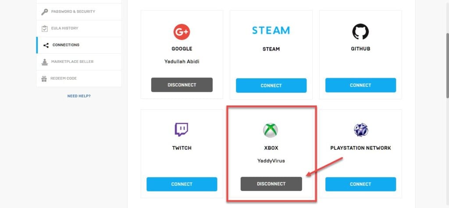Screen dimensions: 449x208
Task: Click the GitHub octocat icon
Action: [x=360, y=31]
